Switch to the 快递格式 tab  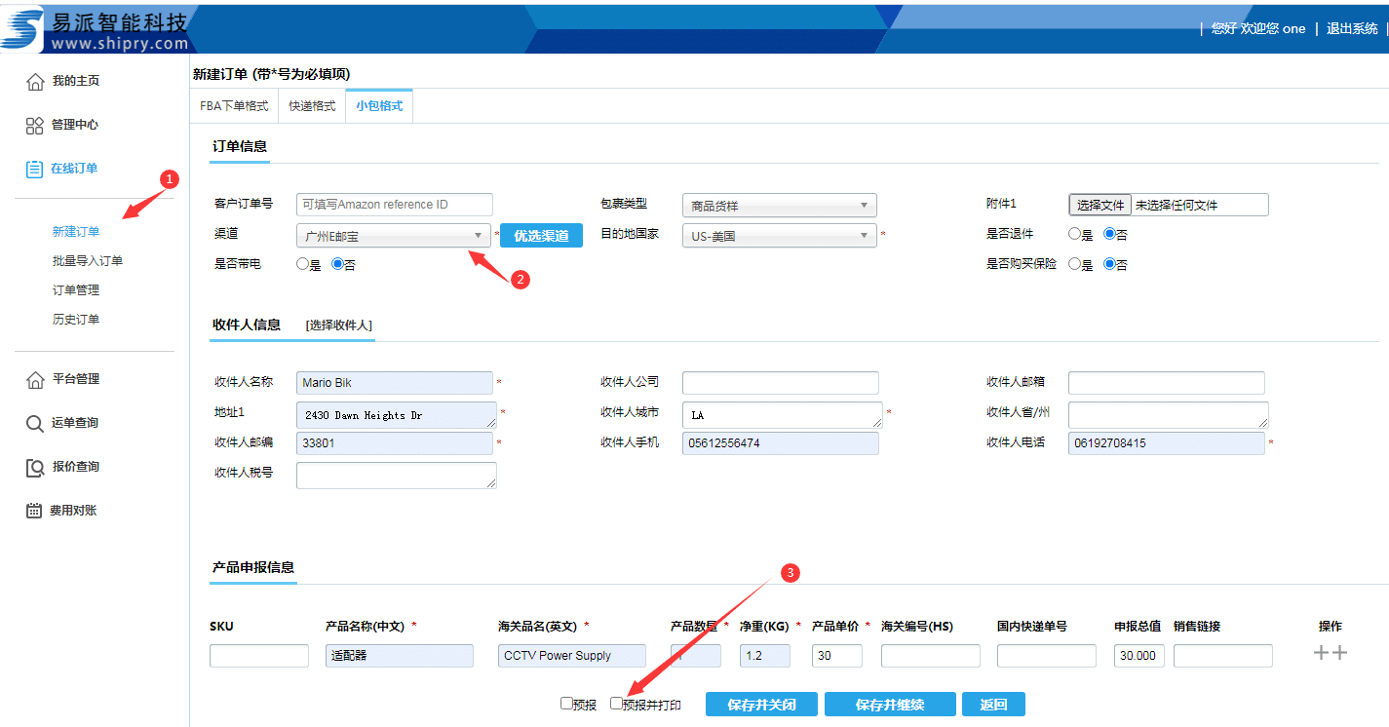[x=312, y=106]
